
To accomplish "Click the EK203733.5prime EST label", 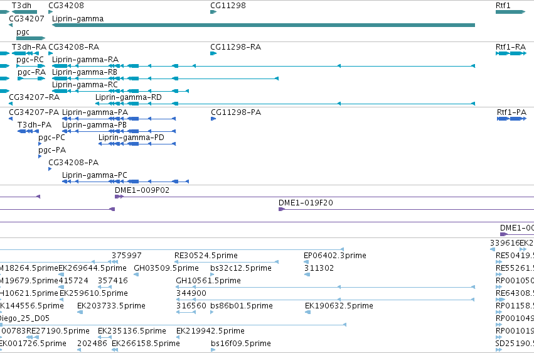I will tap(111, 306).
